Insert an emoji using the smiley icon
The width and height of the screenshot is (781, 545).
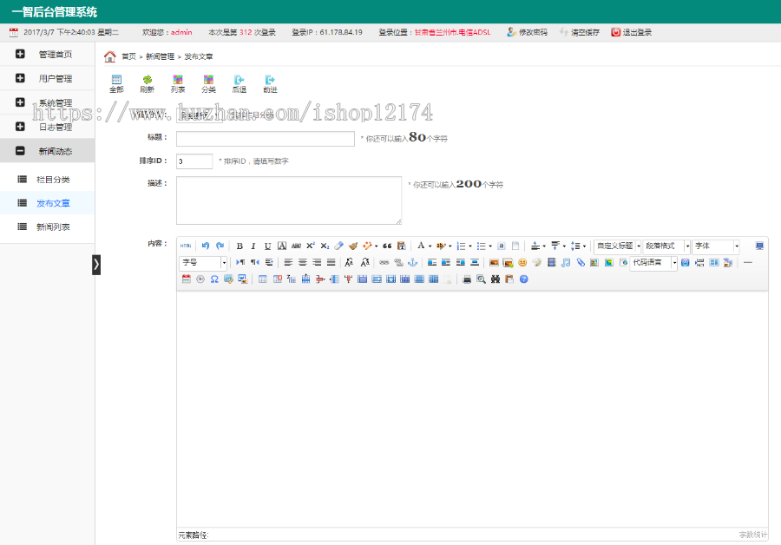coord(522,262)
